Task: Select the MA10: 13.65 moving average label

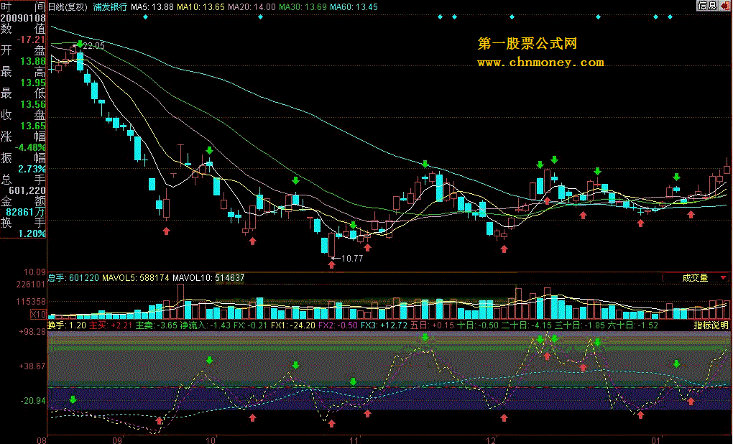Action: click(201, 7)
